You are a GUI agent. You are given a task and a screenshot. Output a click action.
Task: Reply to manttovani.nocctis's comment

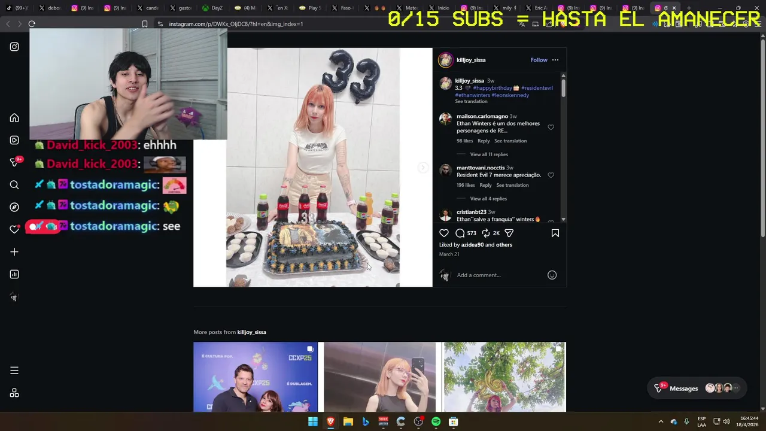point(485,185)
